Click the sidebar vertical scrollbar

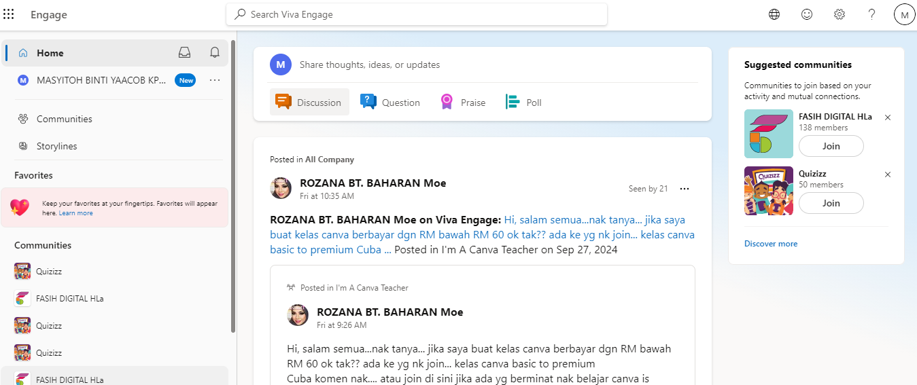click(233, 187)
